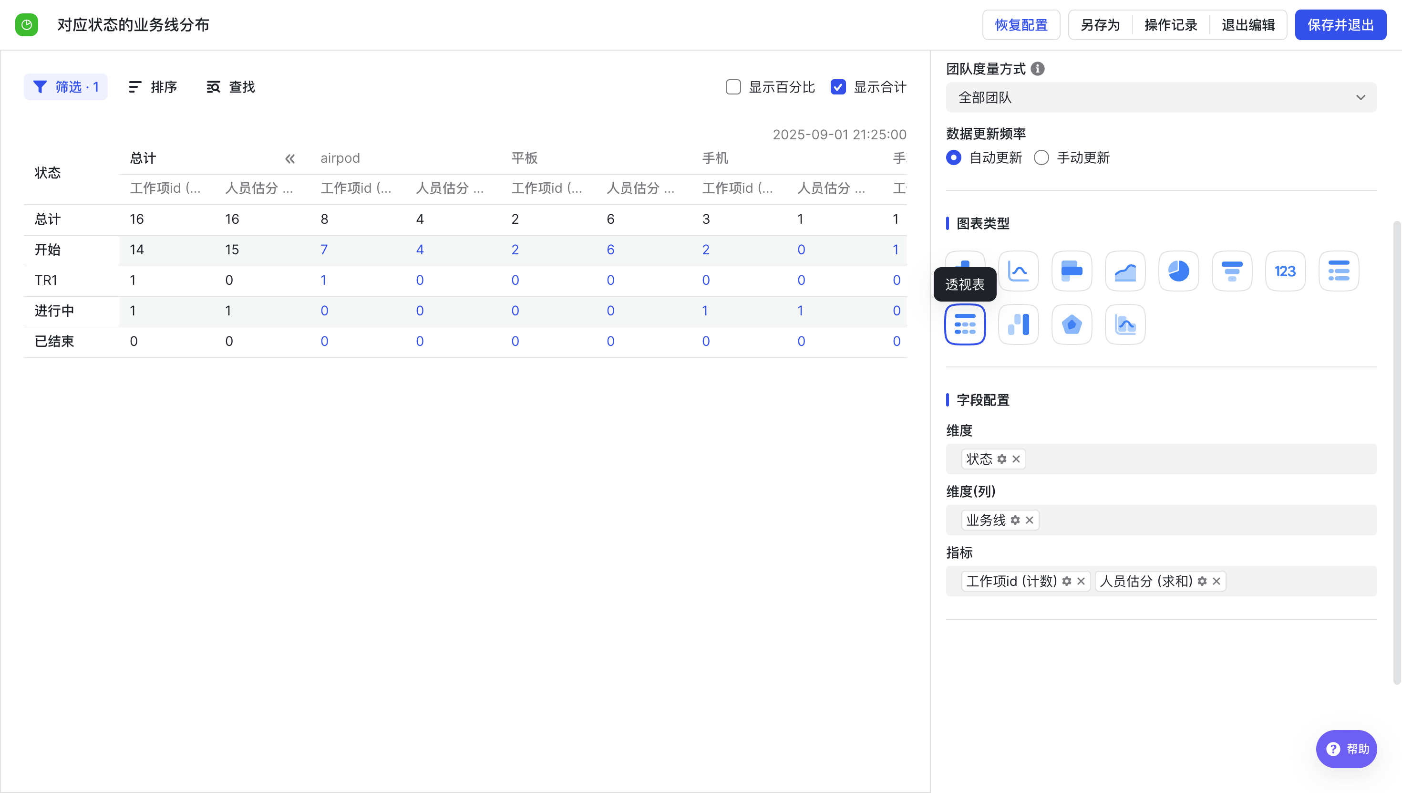This screenshot has height=793, width=1402.
Task: Click the 手机 column header
Action: pyautogui.click(x=715, y=158)
